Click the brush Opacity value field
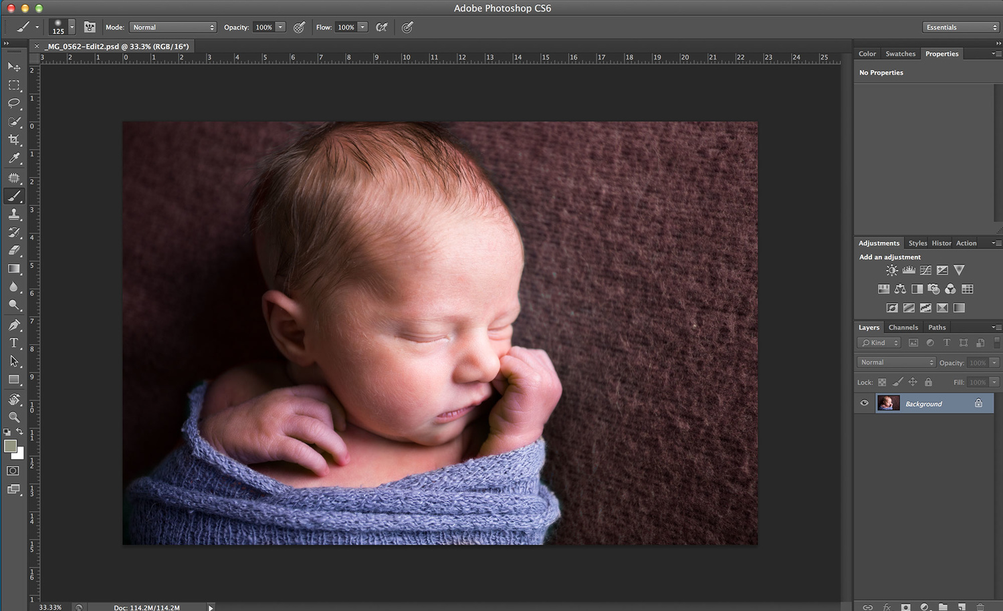1003x611 pixels. click(263, 27)
